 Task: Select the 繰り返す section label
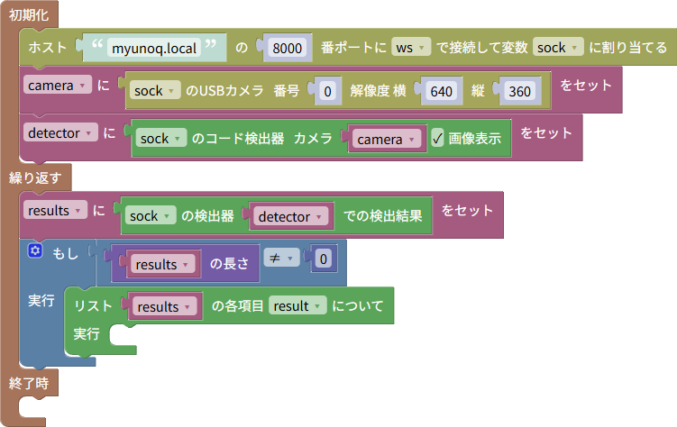pos(35,177)
